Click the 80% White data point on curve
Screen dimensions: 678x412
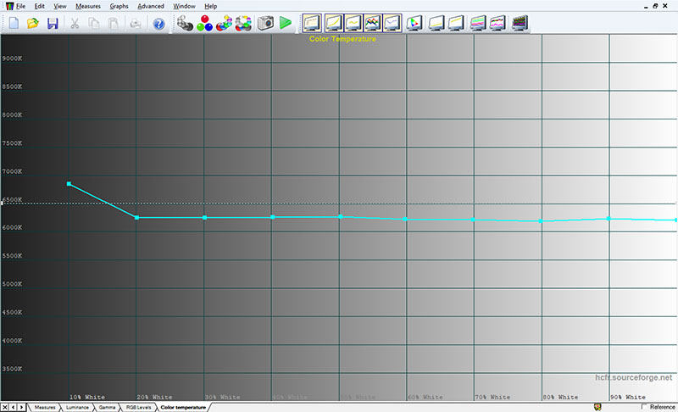tap(541, 221)
